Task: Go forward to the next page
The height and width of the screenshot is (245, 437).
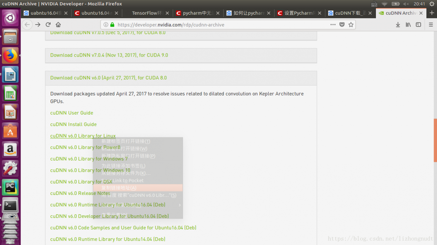Action: click(38, 25)
